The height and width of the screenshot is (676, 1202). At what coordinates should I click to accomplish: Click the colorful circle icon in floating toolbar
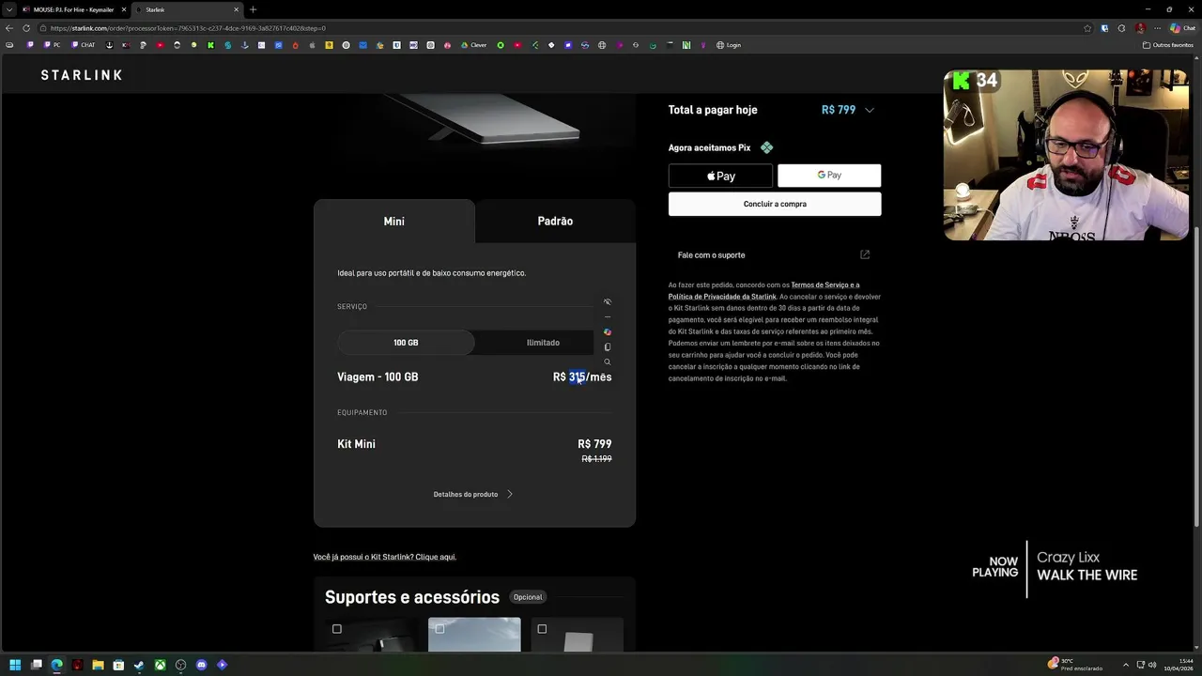[x=608, y=332]
